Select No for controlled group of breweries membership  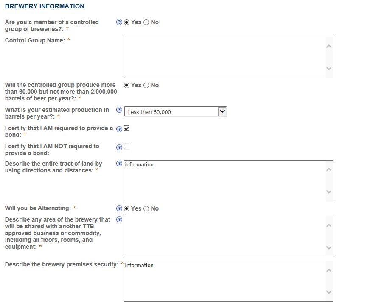click(x=146, y=22)
